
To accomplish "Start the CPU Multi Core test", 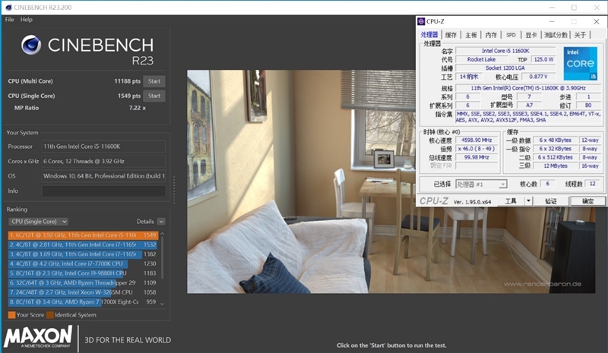I will [x=154, y=81].
